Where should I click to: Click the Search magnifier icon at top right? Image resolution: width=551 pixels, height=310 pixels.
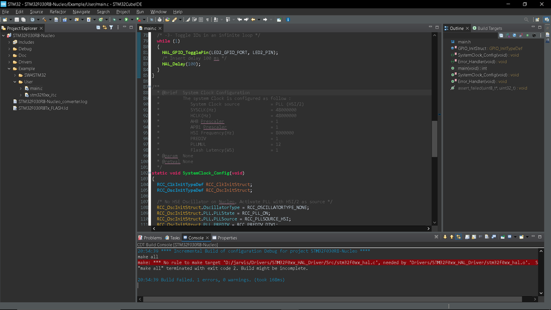coord(526,20)
